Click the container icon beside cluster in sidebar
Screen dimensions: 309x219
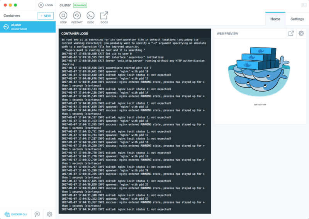pyautogui.click(x=6, y=27)
